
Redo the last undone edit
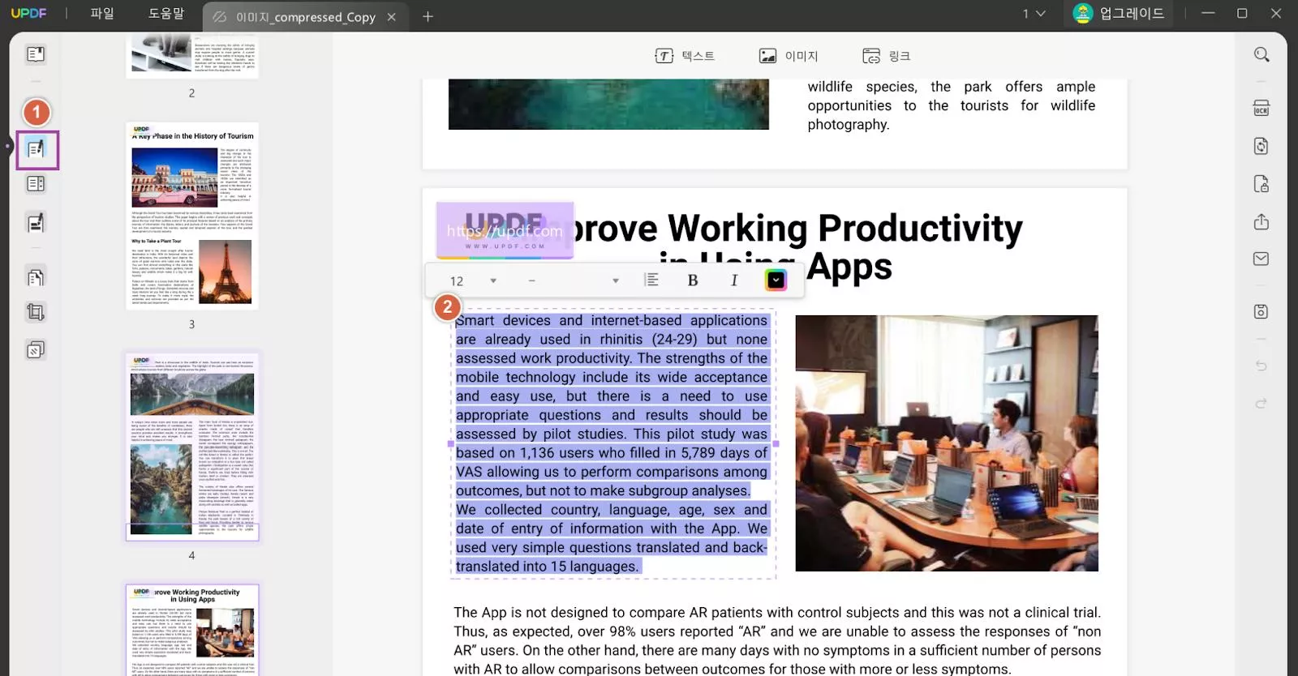(1261, 403)
